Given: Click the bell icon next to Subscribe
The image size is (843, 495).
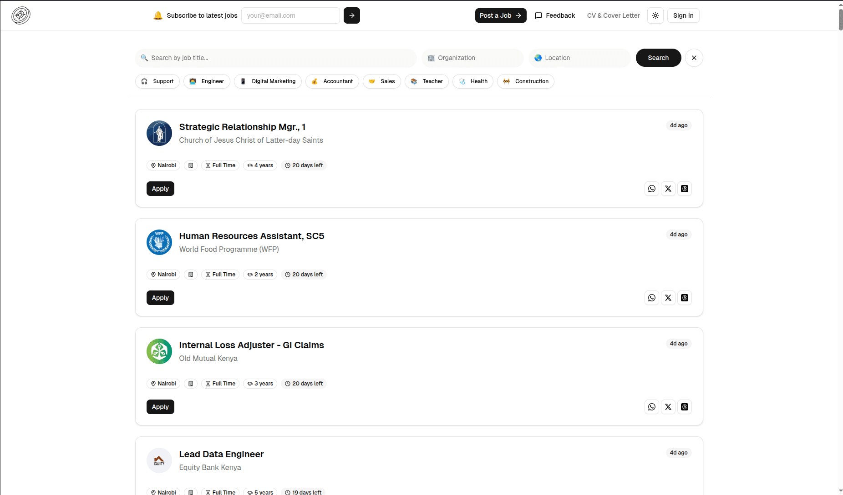Looking at the screenshot, I should point(158,15).
